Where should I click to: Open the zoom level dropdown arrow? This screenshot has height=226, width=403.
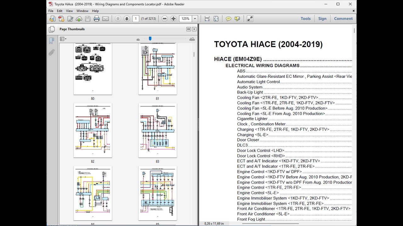click(x=195, y=19)
